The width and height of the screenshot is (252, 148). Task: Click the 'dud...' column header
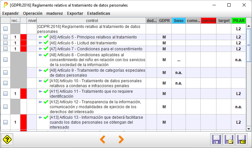coord(152,21)
